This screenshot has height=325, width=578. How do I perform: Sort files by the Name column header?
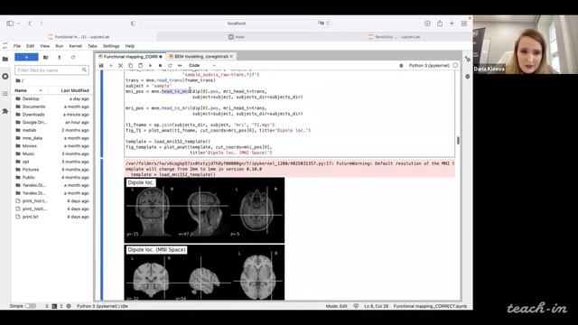click(29, 90)
